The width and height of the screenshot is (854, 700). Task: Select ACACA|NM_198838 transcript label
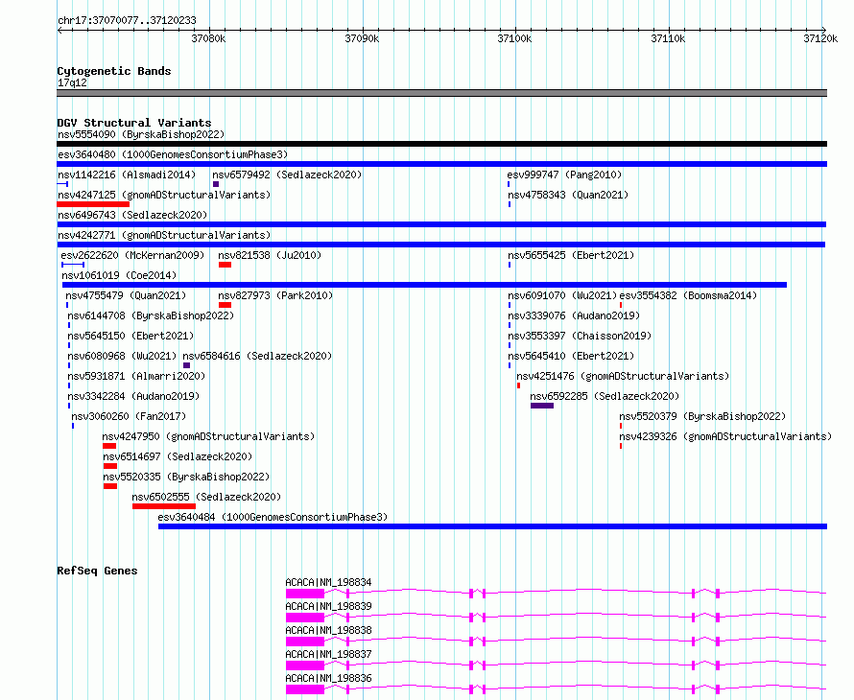coord(328,630)
